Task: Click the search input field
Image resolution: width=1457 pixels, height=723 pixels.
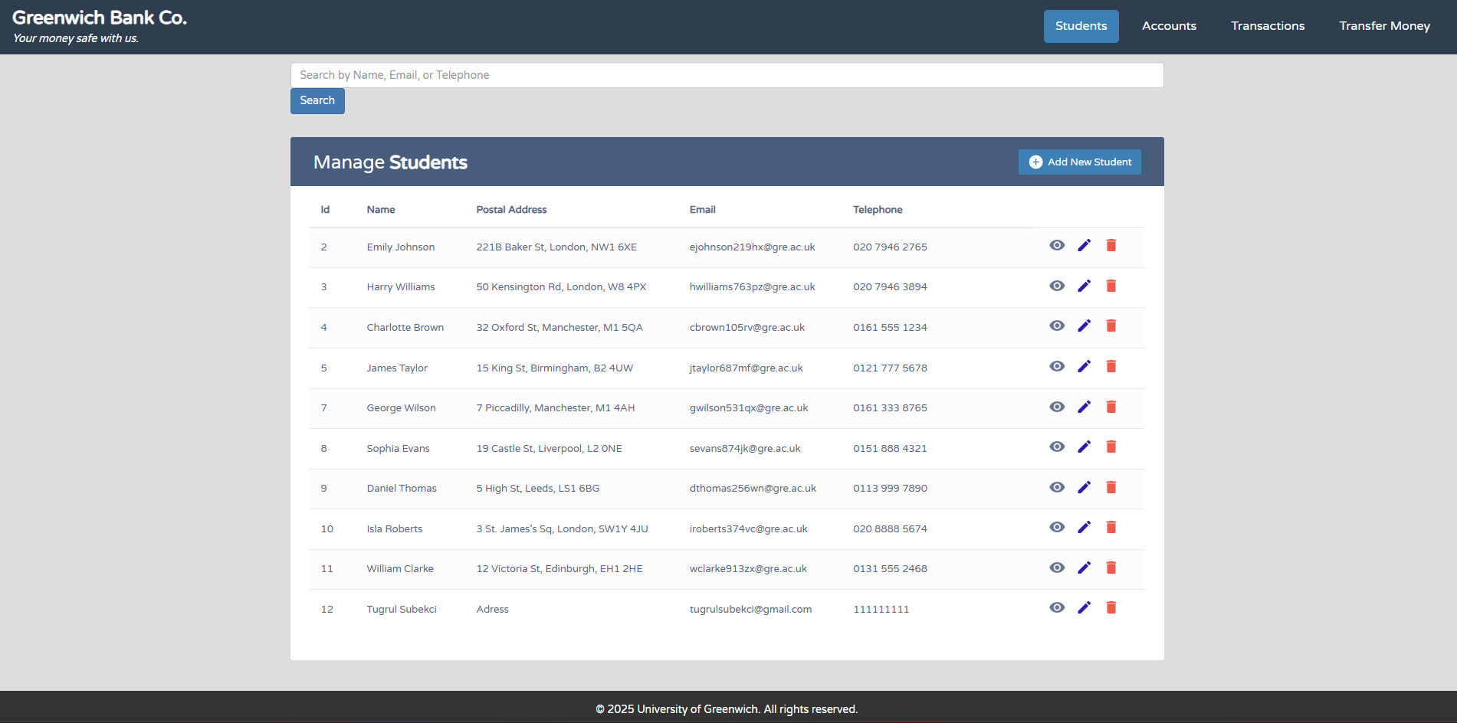Action: point(726,74)
